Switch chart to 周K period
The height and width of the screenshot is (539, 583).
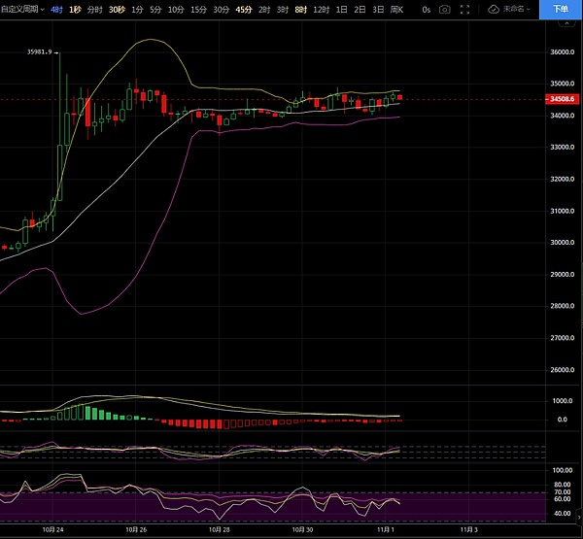[x=396, y=9]
